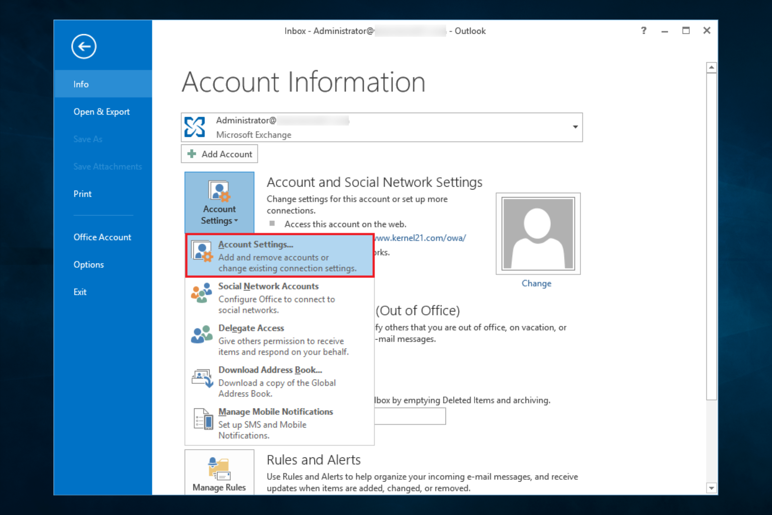Click the scrollbar up arrow
The image size is (772, 515).
pos(711,68)
